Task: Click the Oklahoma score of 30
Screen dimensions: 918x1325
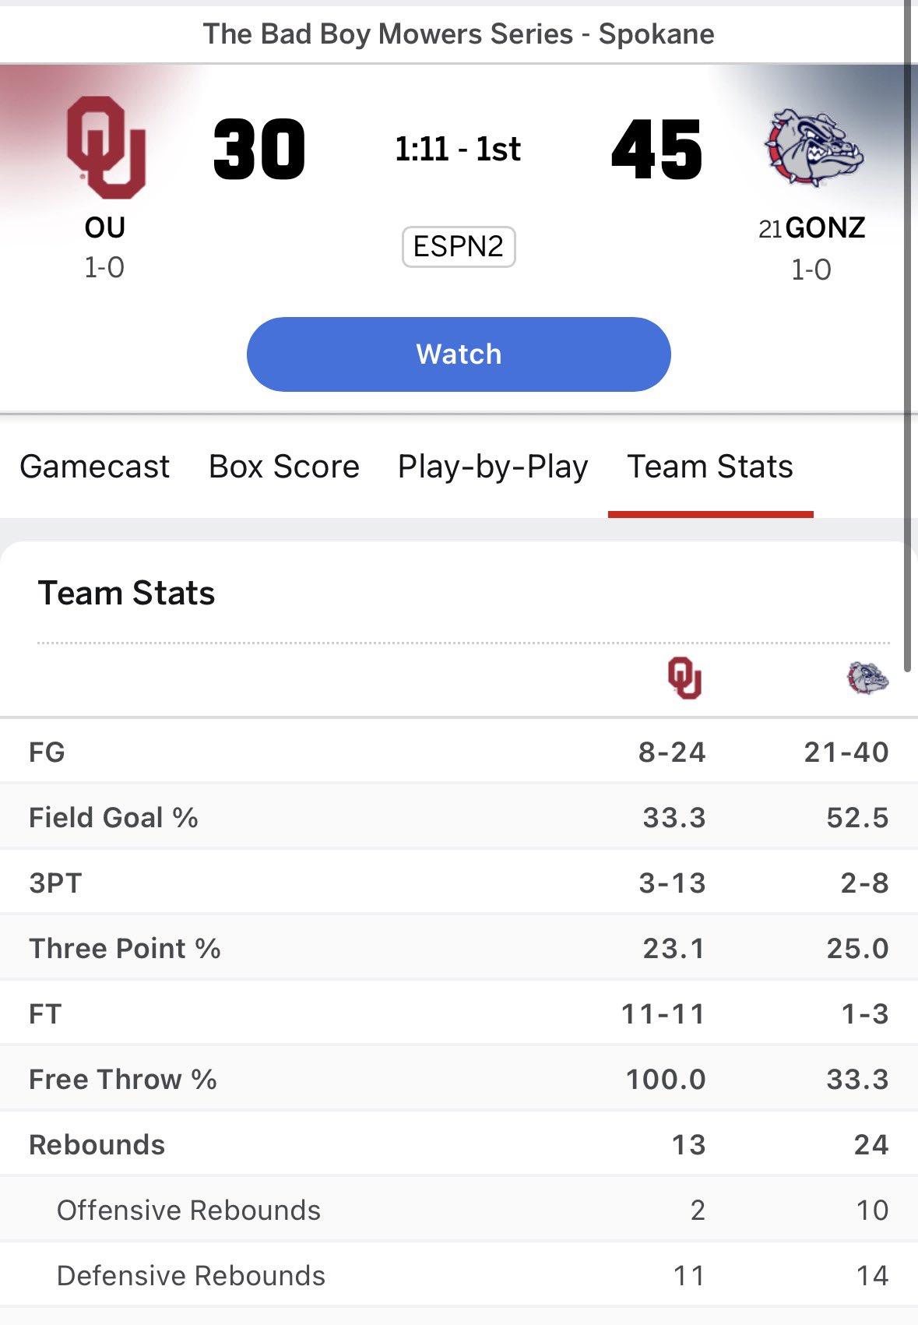Action: [259, 150]
